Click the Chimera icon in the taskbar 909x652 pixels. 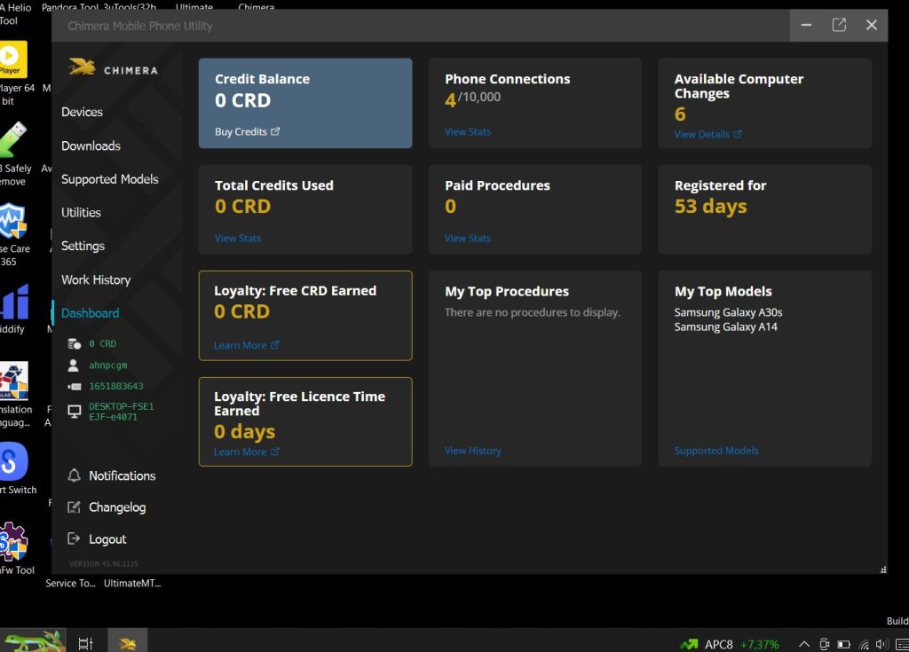pyautogui.click(x=128, y=643)
